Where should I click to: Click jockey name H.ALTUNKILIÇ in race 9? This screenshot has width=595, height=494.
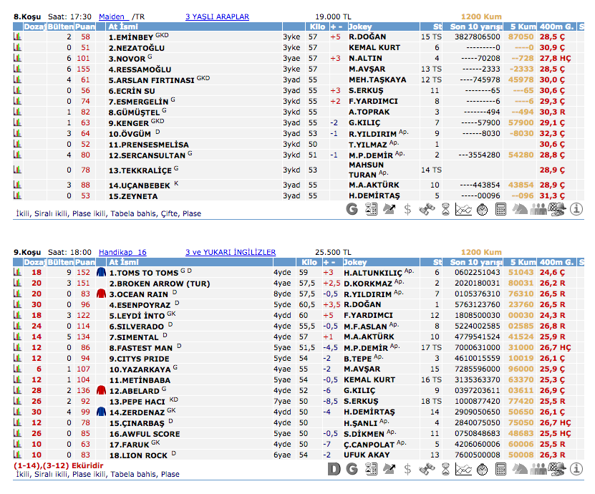[372, 272]
